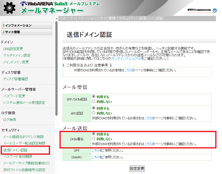Open DNS設定変更 in sidebar
Viewport: 222px width, 174px height.
(x=13, y=49)
